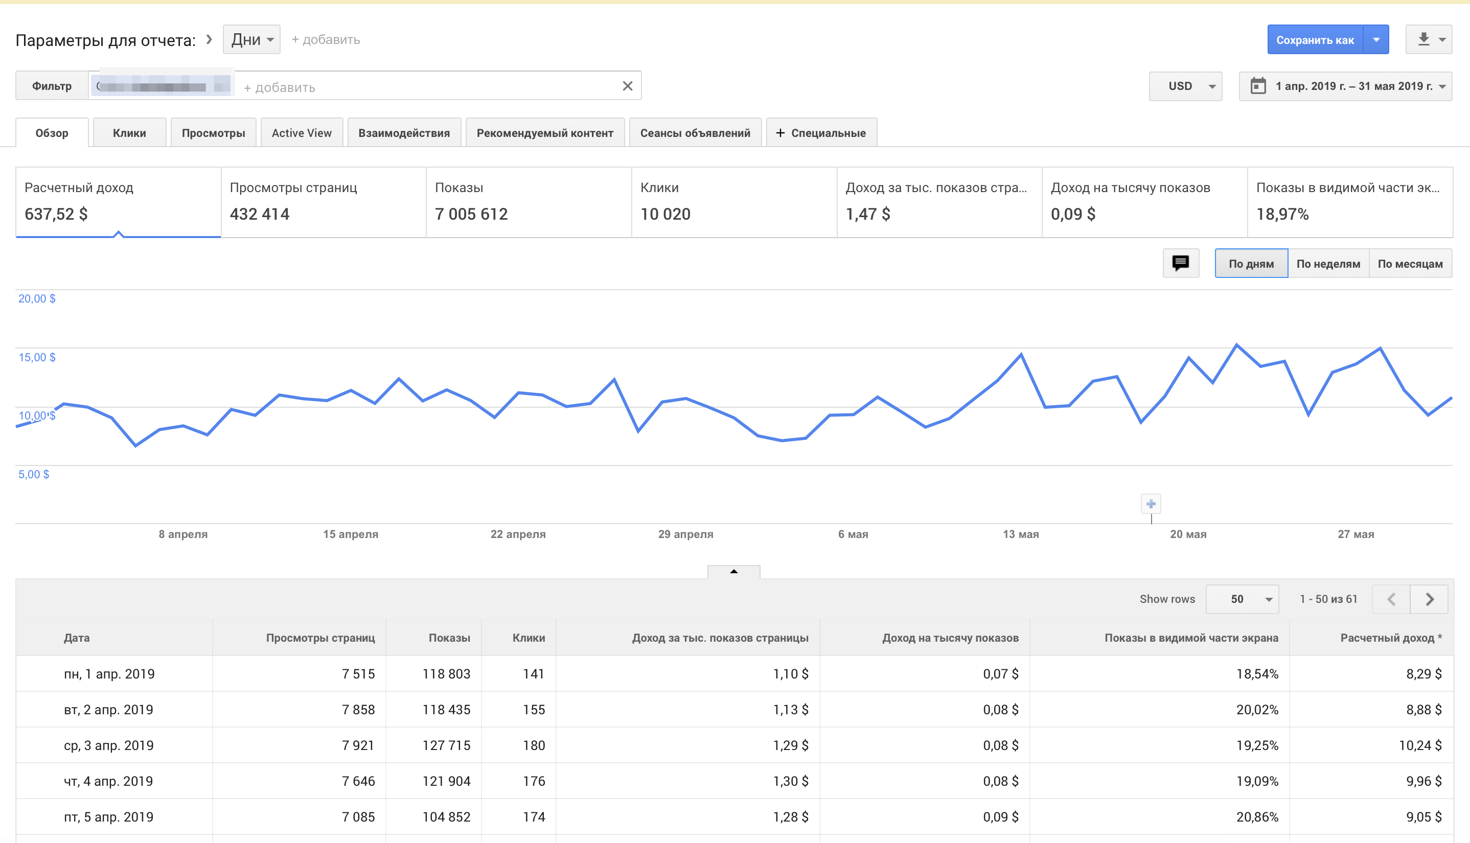Open chart annotations comment icon
Screen dimensions: 1470x843
coord(1180,264)
